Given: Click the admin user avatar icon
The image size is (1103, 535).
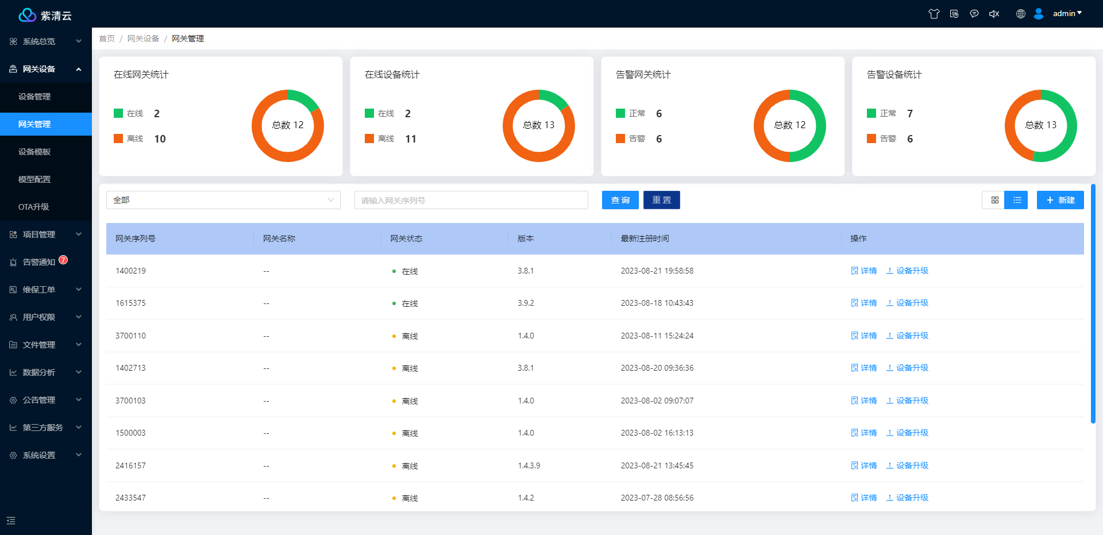Looking at the screenshot, I should tap(1039, 14).
